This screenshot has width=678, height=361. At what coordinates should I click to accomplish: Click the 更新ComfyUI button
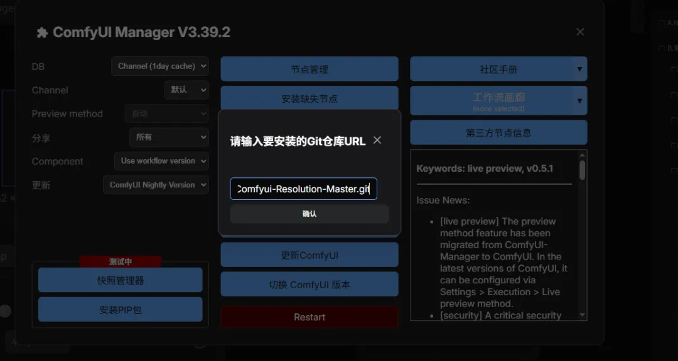pyautogui.click(x=309, y=255)
